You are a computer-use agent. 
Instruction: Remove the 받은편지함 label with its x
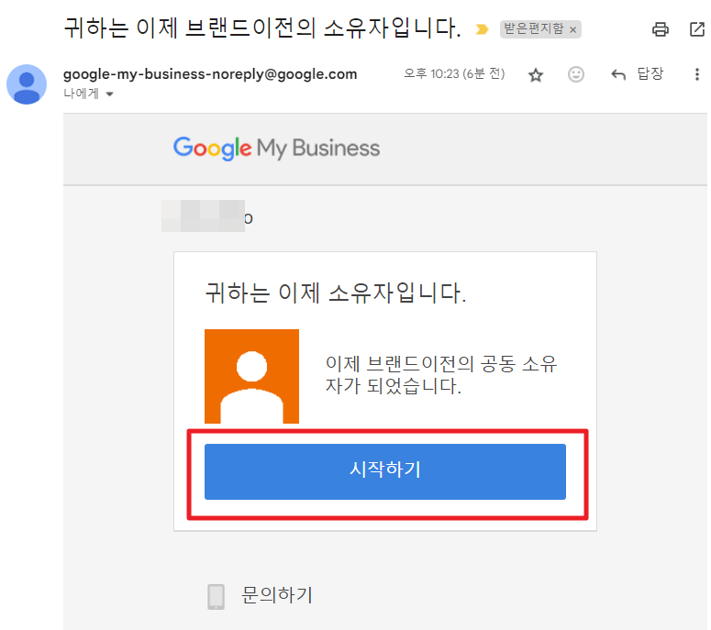click(x=573, y=30)
